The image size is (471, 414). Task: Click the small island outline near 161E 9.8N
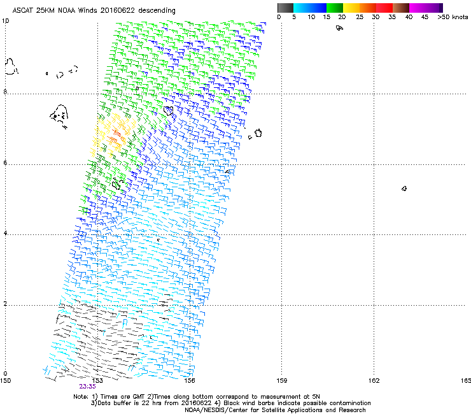coord(339,28)
